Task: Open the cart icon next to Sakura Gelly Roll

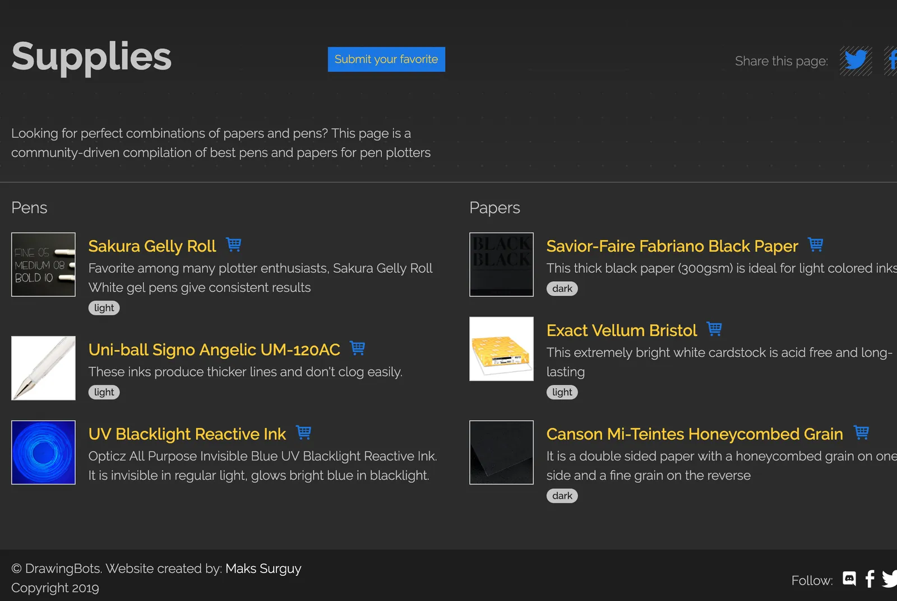Action: click(x=234, y=245)
